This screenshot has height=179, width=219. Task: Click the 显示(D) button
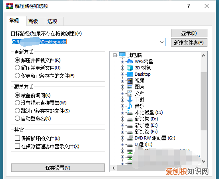(189, 33)
